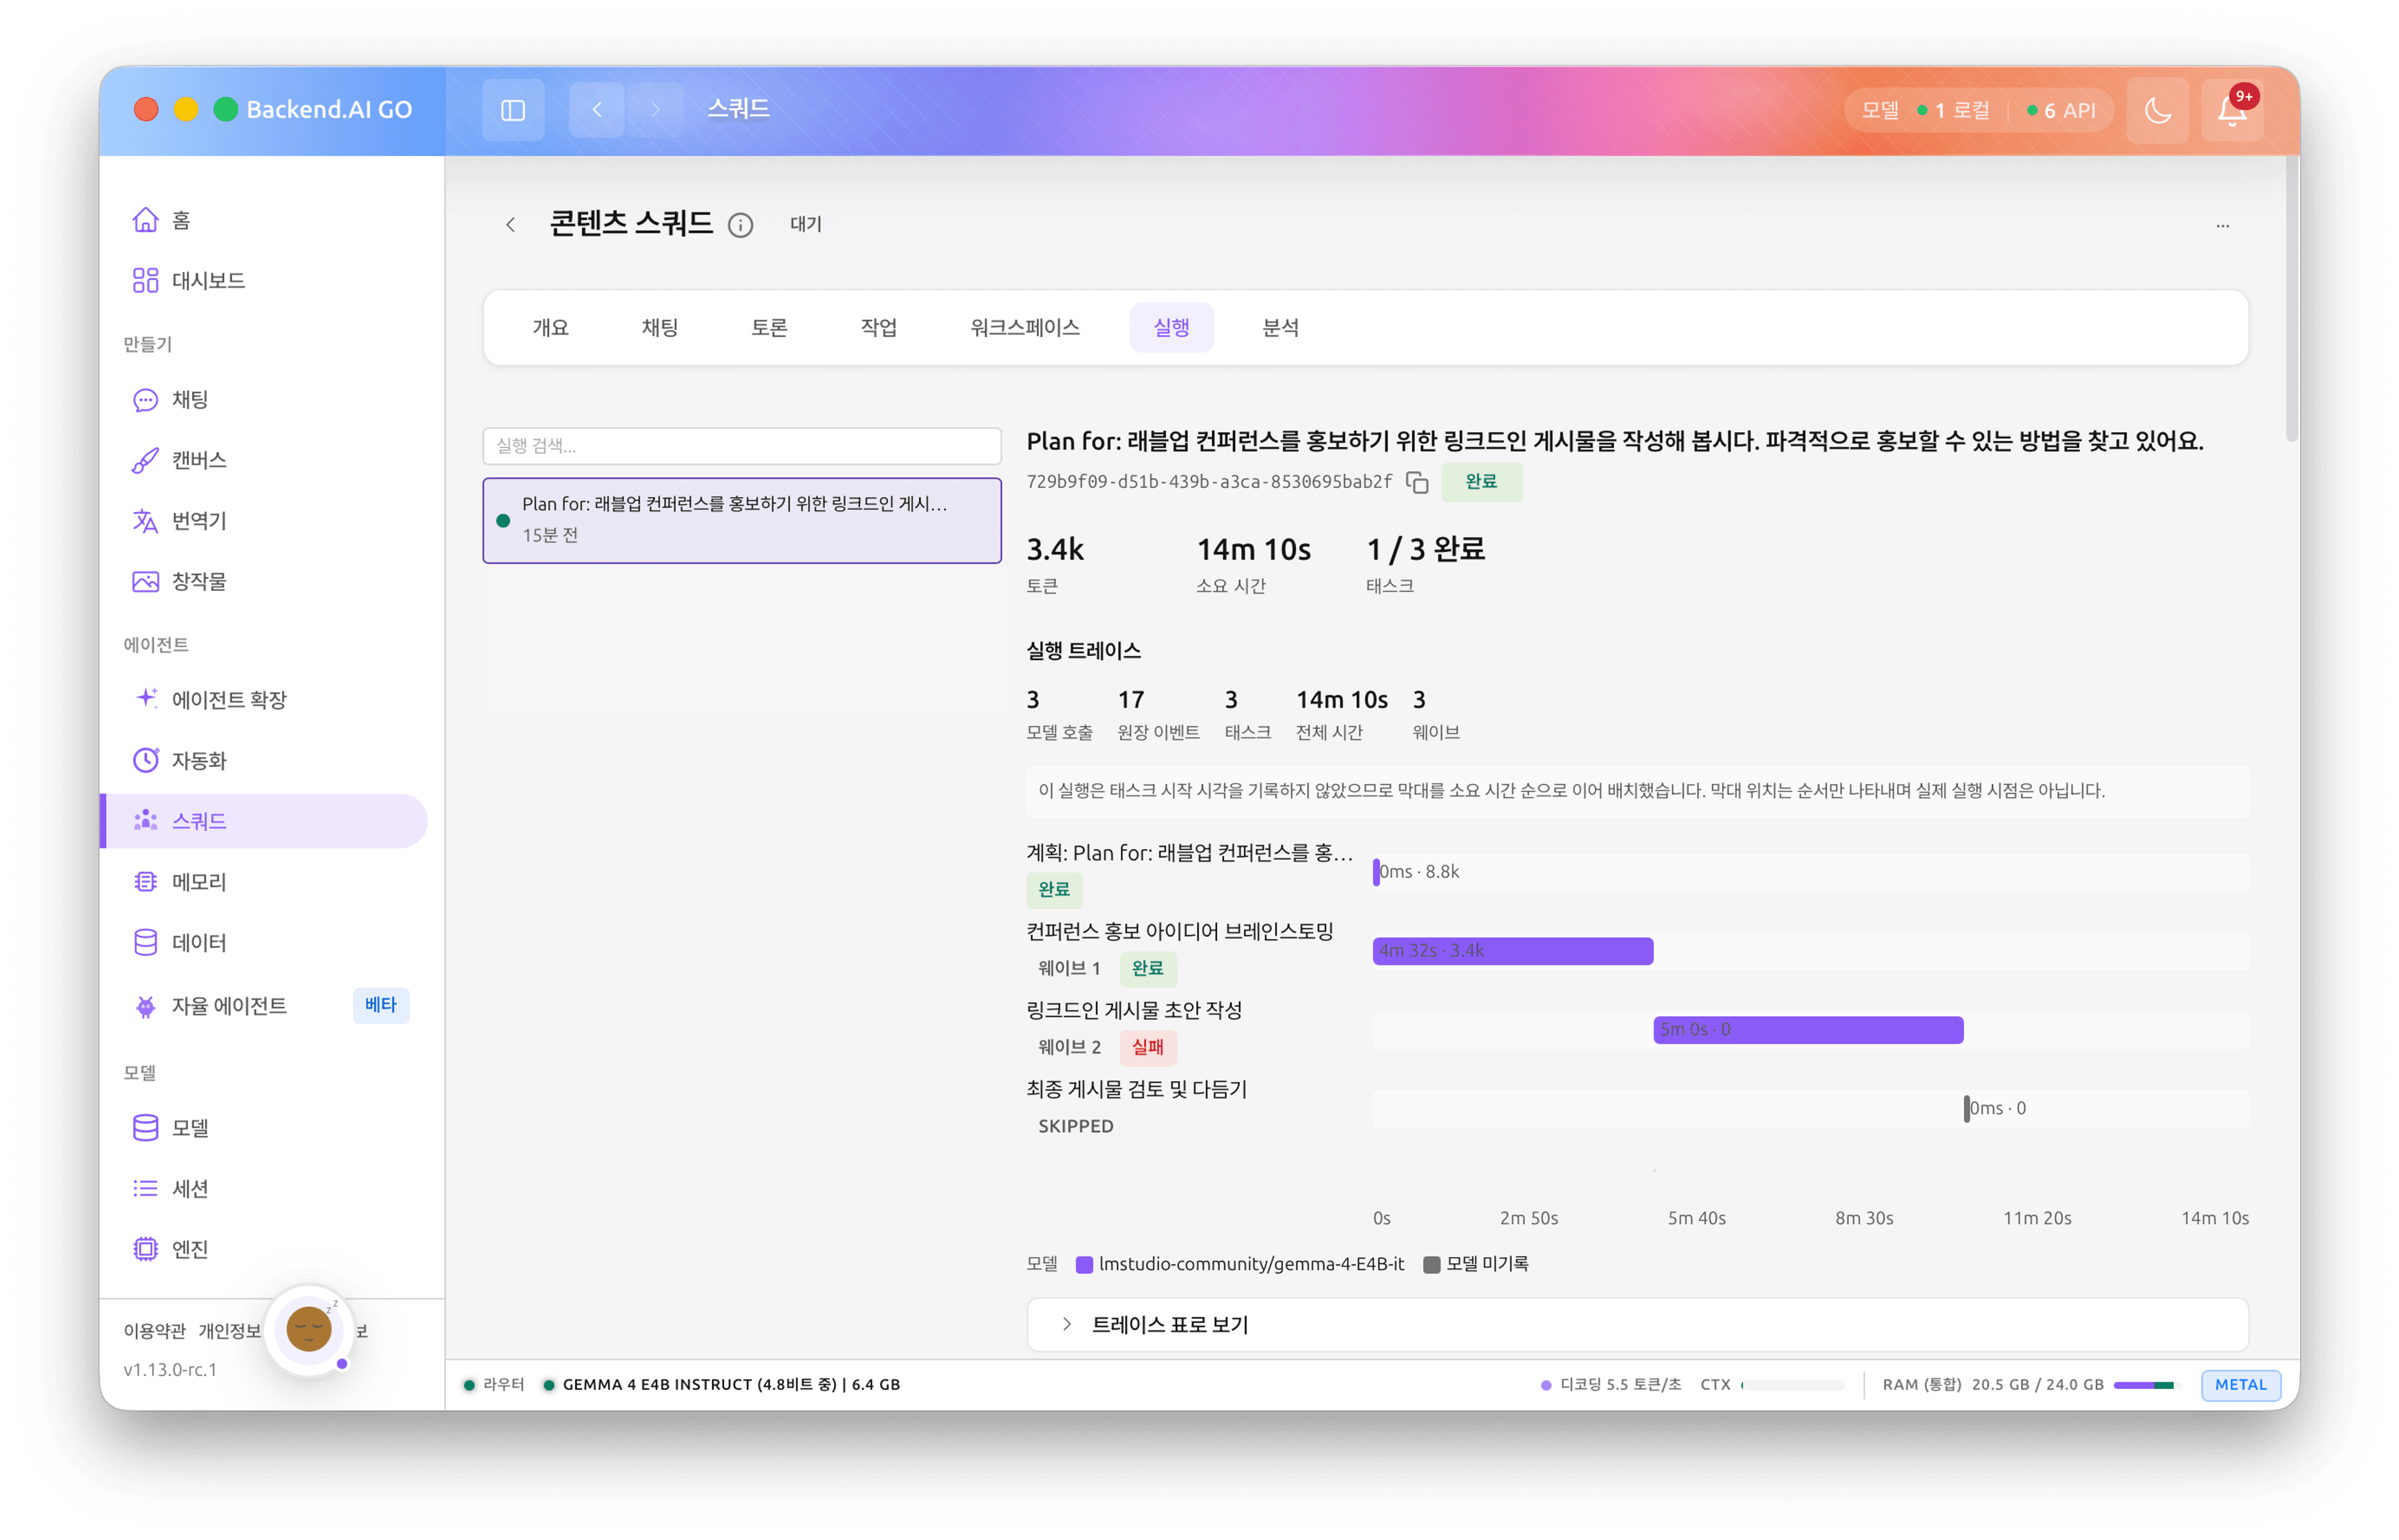The height and width of the screenshot is (1540, 2399).
Task: Open the 번역기 translator icon
Action: (x=146, y=521)
